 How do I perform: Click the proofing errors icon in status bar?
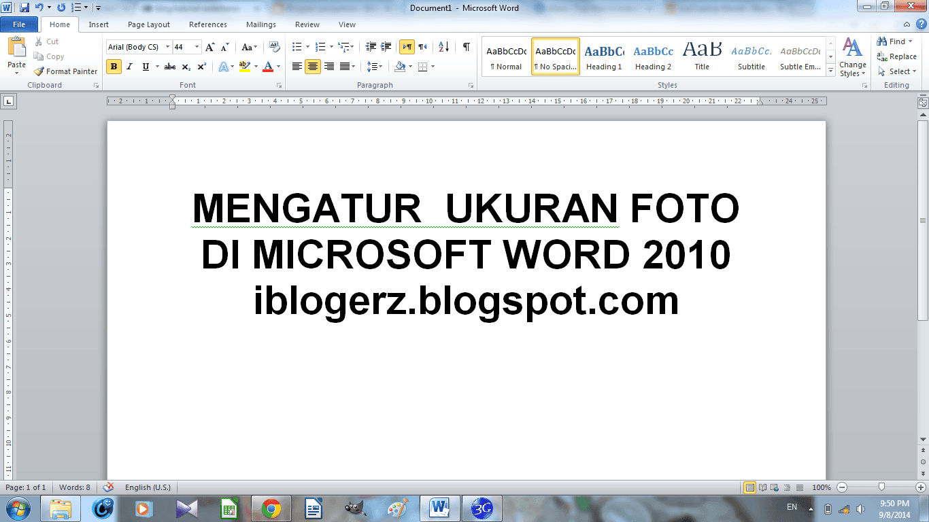coord(108,487)
